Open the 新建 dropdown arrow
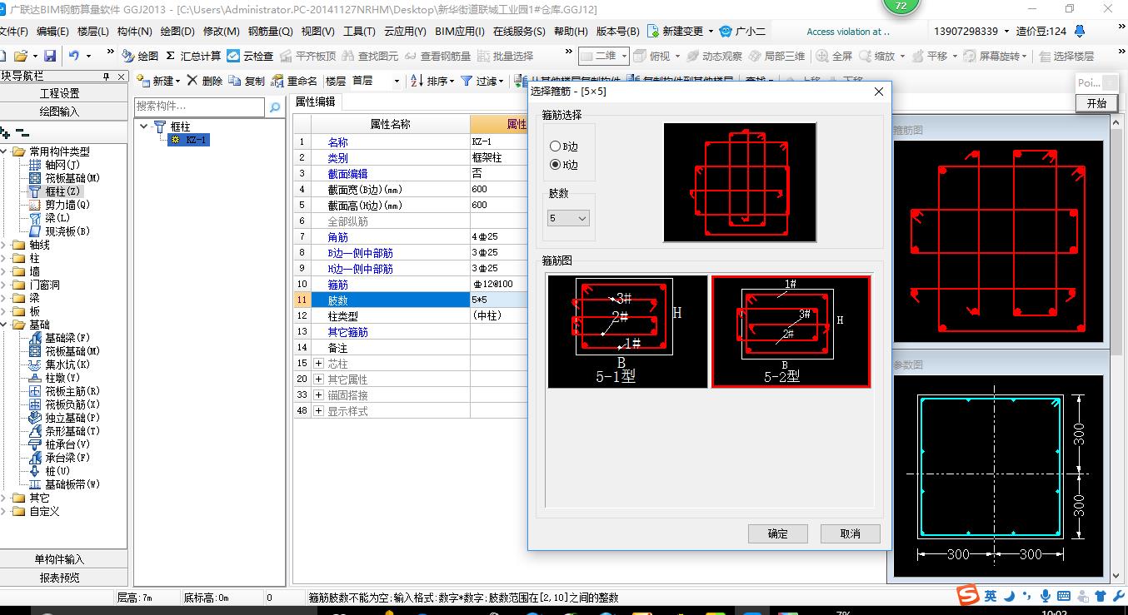Screen dimensions: 1128x615 coord(177,82)
